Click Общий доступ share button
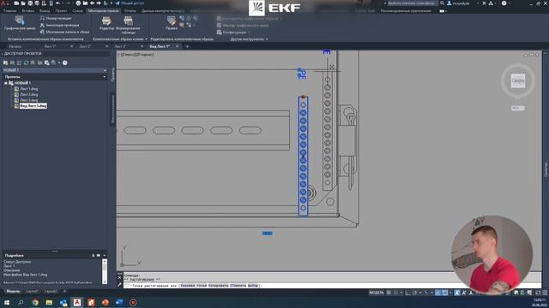 130,3
